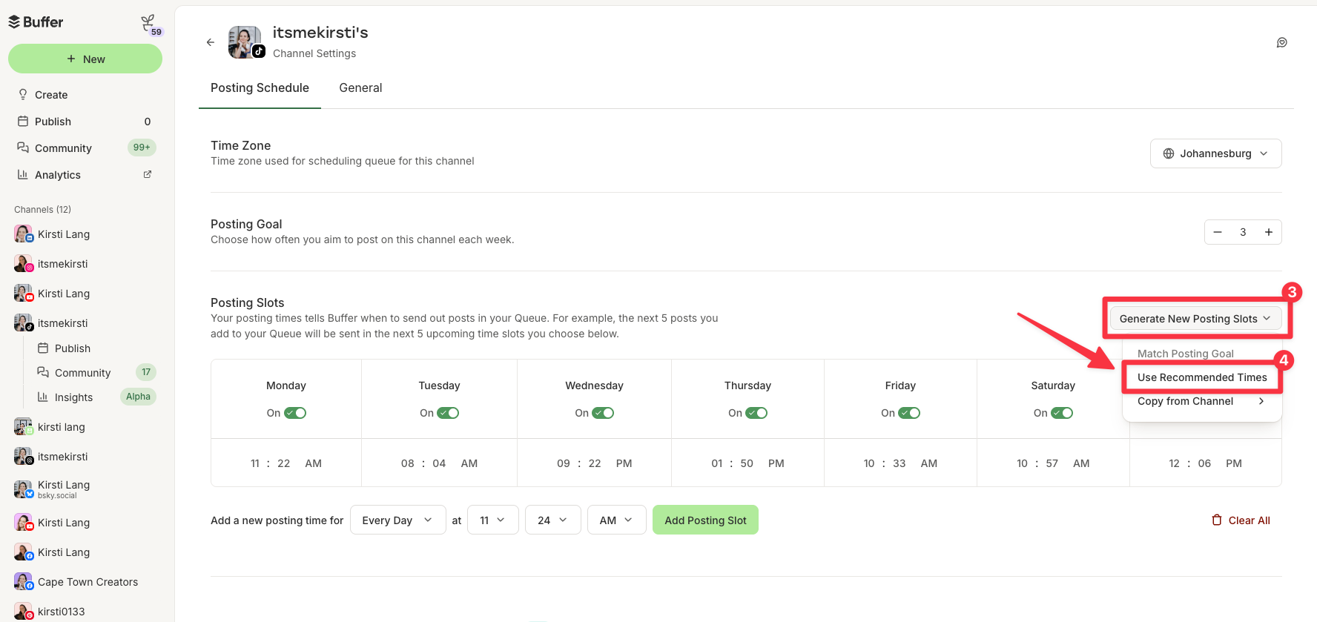Open the chat support icon top right
1317x622 pixels.
coord(1282,42)
